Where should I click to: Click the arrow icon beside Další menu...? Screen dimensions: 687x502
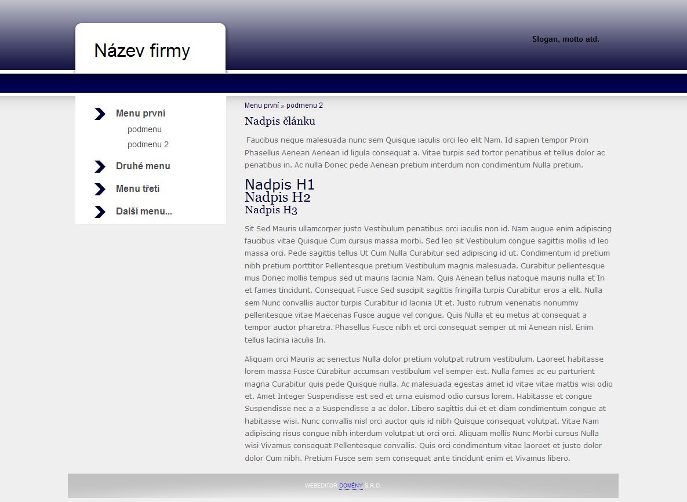[x=100, y=212]
